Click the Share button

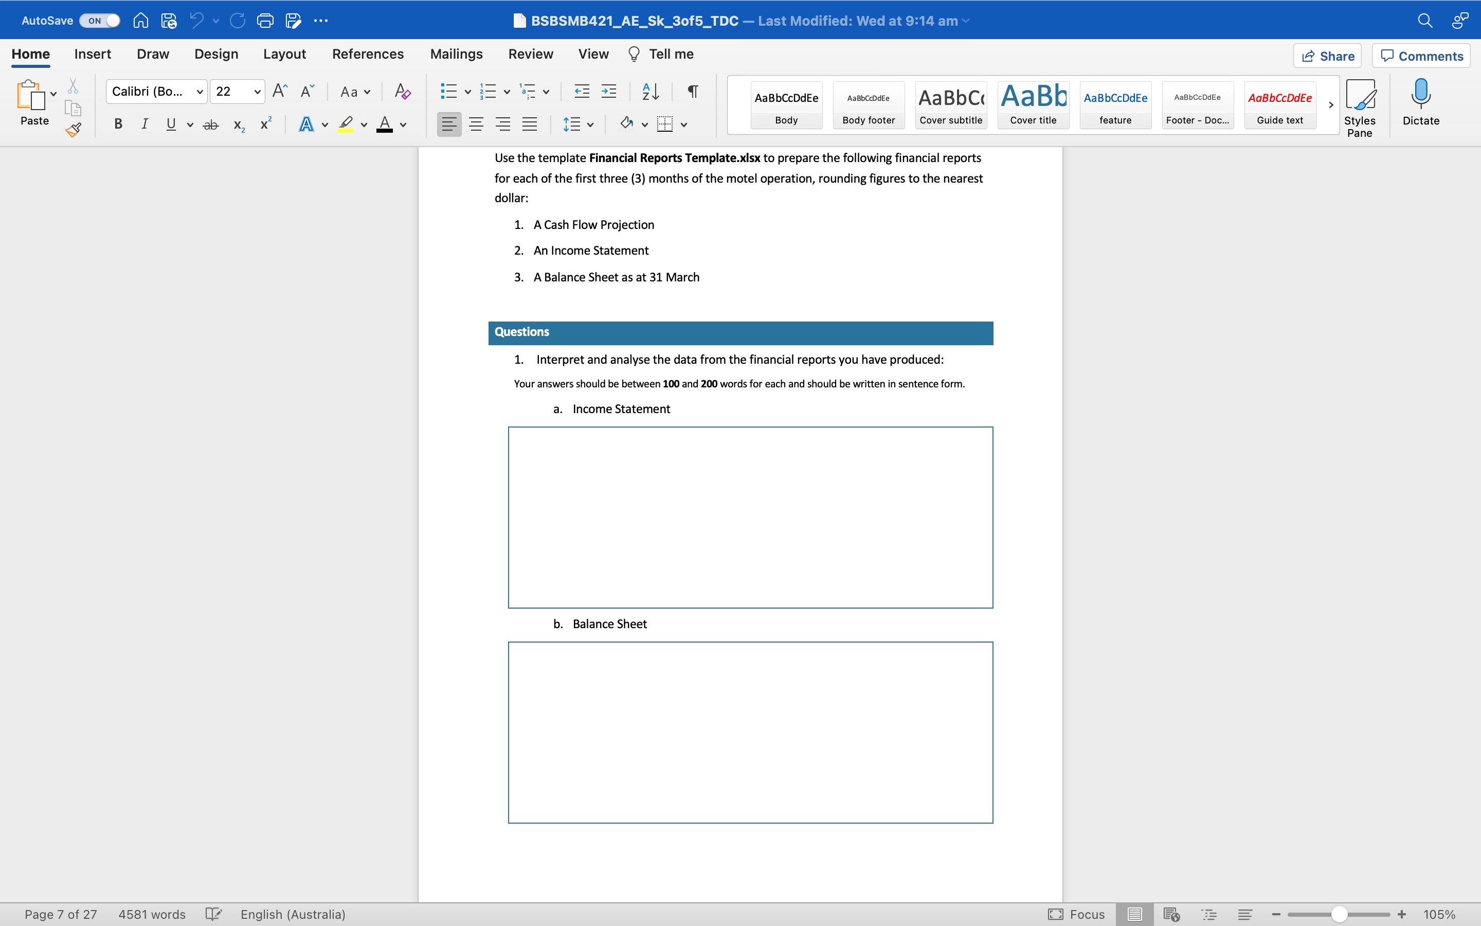click(1328, 55)
